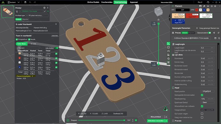221x124 pixels.
Task: Click the blue filament 4 Hyper PLA swatch
Action: click(x=178, y=21)
